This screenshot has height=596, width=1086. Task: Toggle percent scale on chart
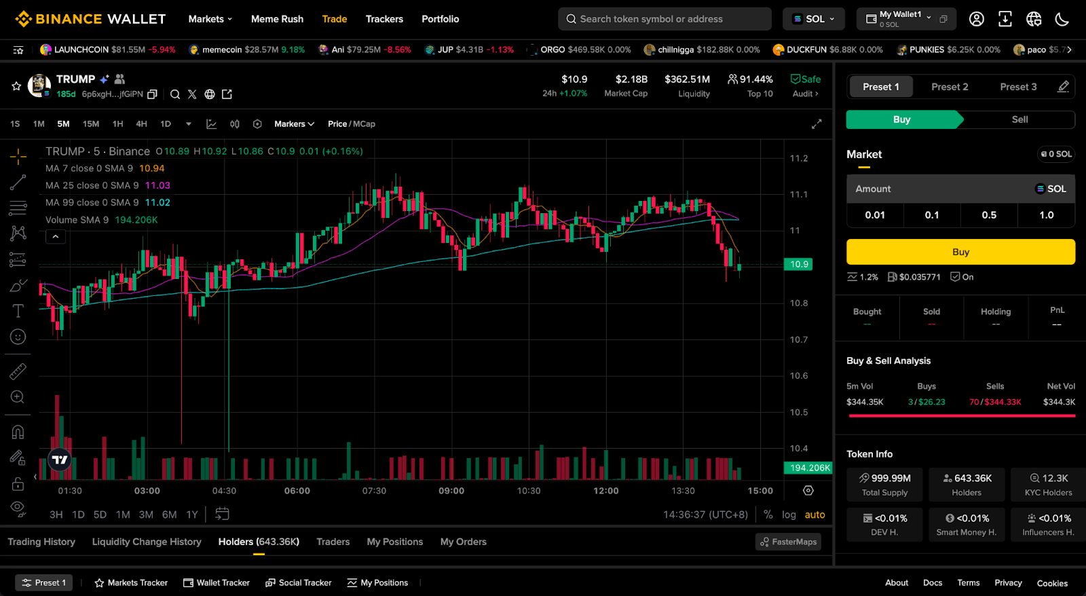pos(768,515)
